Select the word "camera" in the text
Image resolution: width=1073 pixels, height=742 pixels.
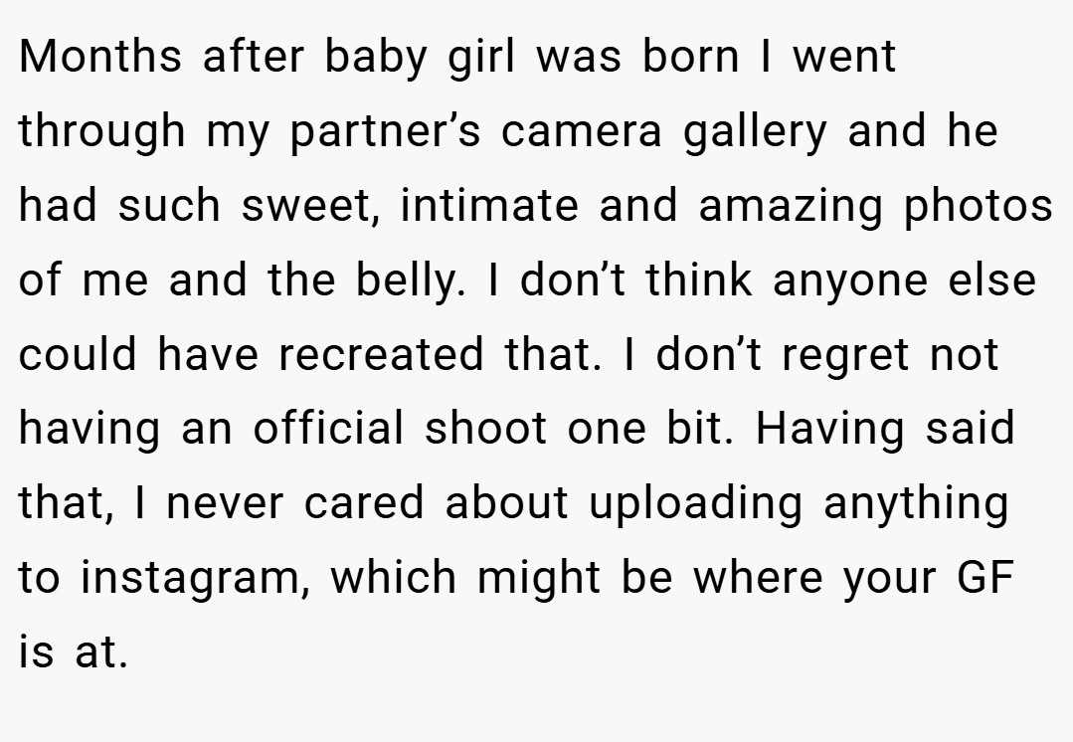(581, 133)
